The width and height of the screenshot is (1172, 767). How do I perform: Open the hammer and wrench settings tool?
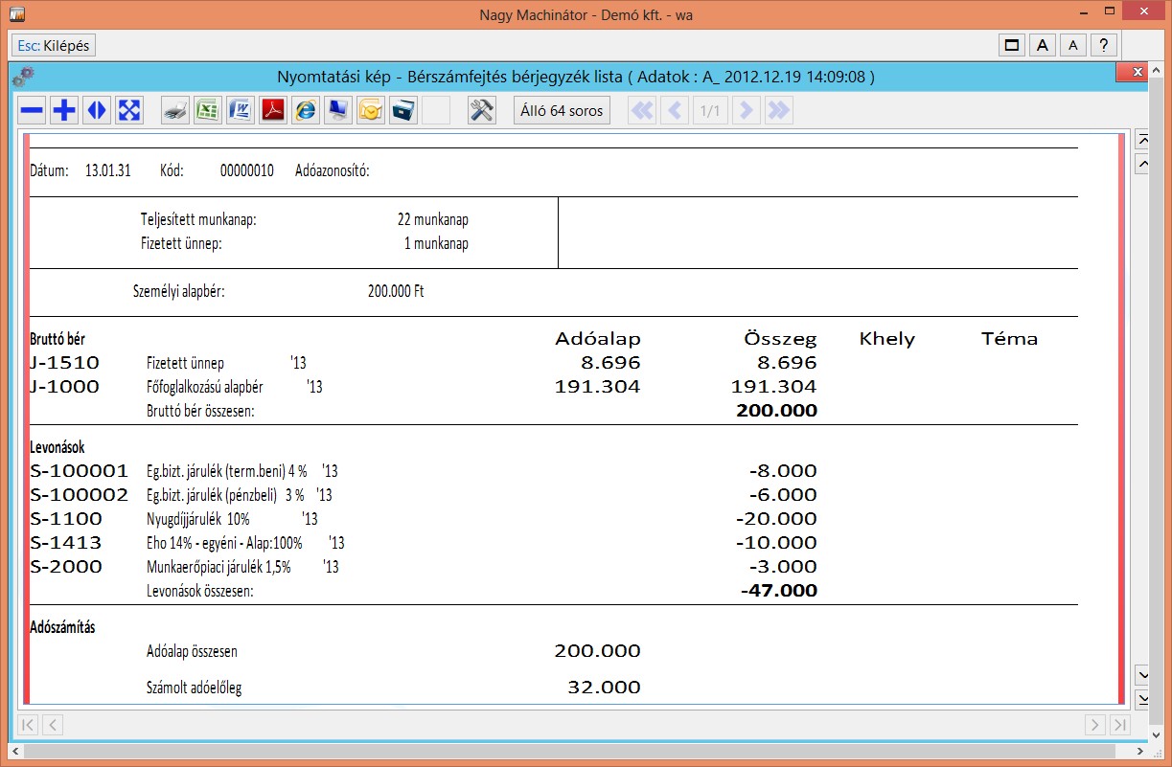[x=481, y=111]
